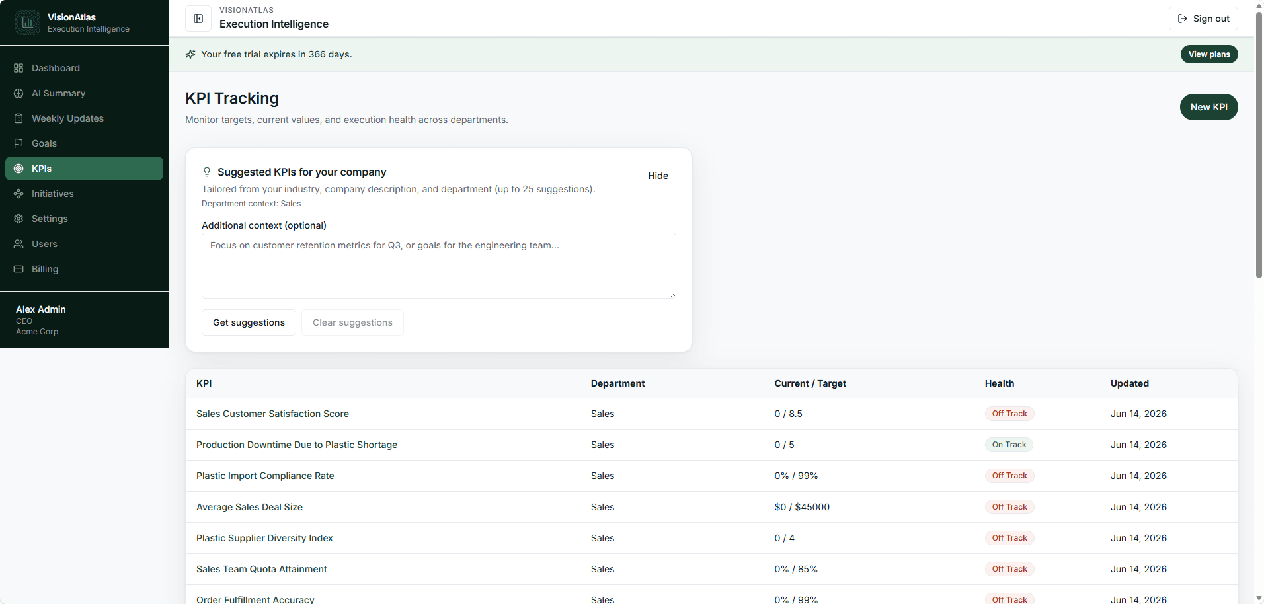Image resolution: width=1264 pixels, height=604 pixels.
Task: Click Off Track badge for Average Sales Deal Size
Action: point(1009,507)
